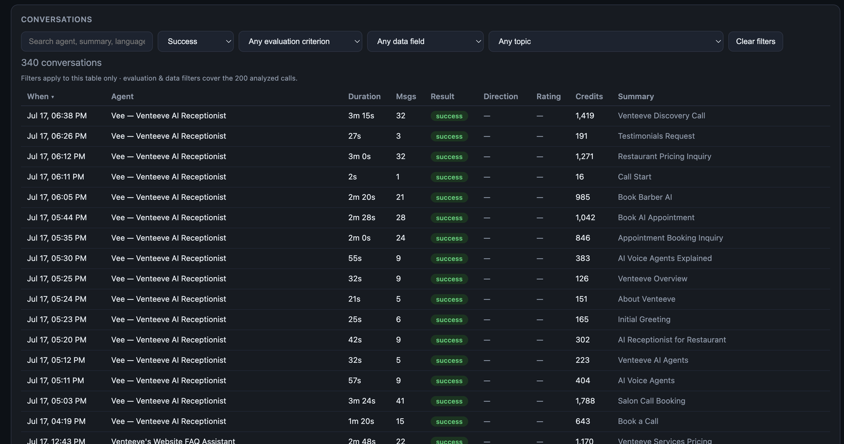The height and width of the screenshot is (444, 844).
Task: Open the AI Receptionist for Restaurant conversation
Action: (x=425, y=340)
